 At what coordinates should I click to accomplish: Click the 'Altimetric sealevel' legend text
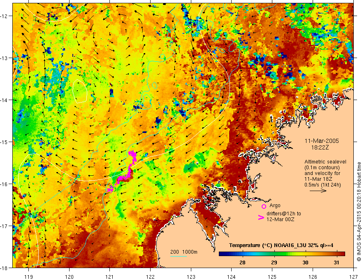325,162
